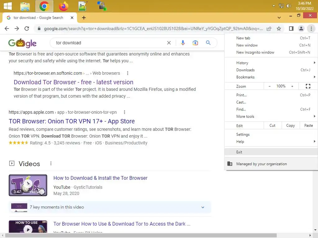Open a new tab with plus button

[84, 18]
